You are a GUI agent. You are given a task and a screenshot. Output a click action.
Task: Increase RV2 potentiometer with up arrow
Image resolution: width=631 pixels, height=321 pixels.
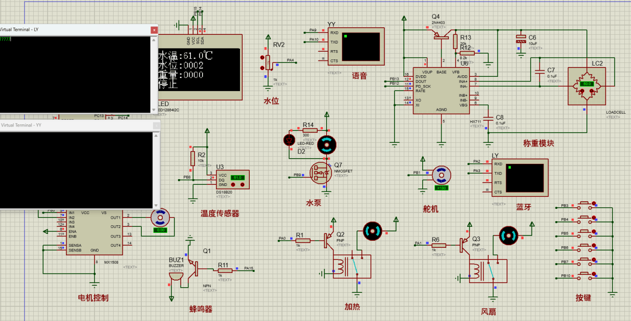pyautogui.click(x=262, y=57)
